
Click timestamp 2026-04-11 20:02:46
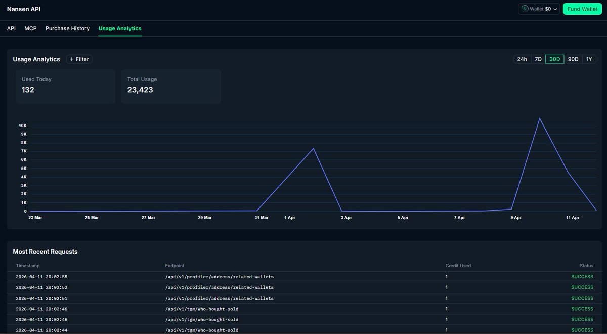click(41, 309)
